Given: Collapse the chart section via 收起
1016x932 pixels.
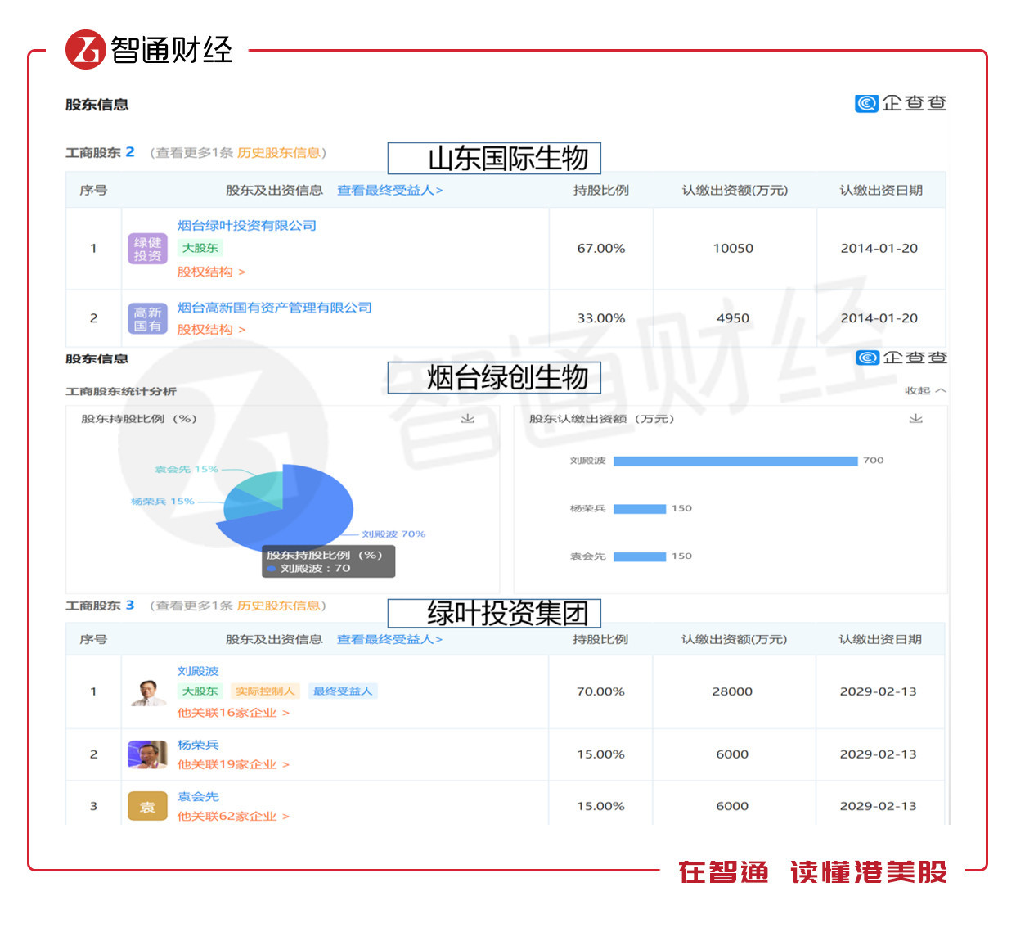Looking at the screenshot, I should 925,391.
